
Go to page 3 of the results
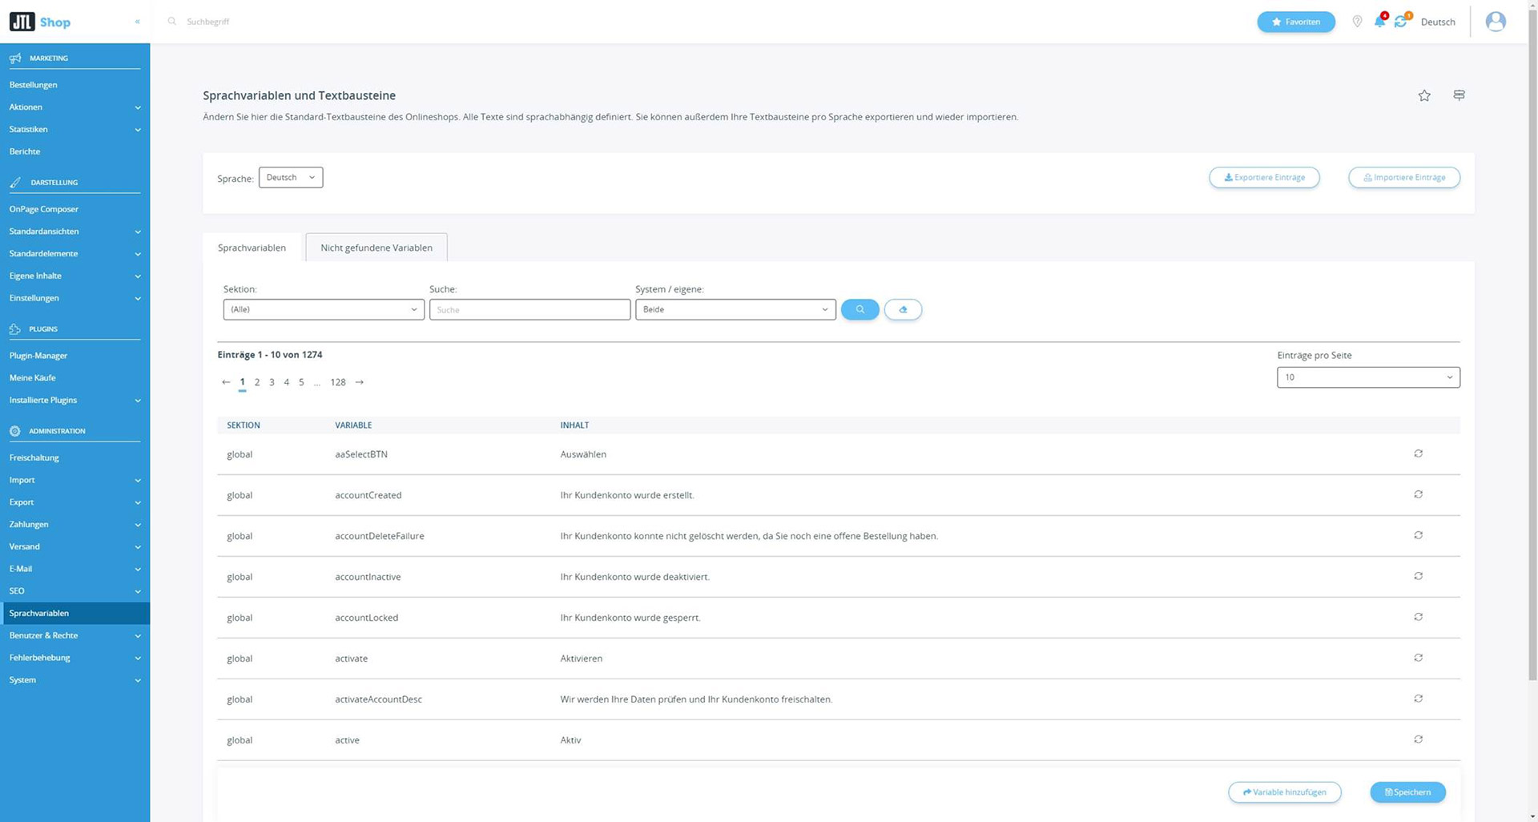pos(272,382)
